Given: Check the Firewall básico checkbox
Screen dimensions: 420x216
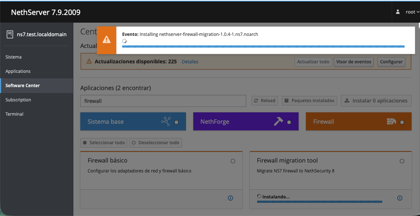Looking at the screenshot, I should [233, 161].
